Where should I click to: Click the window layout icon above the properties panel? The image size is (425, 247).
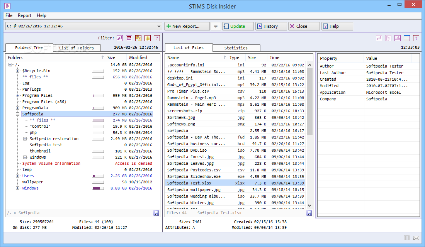click(x=406, y=38)
